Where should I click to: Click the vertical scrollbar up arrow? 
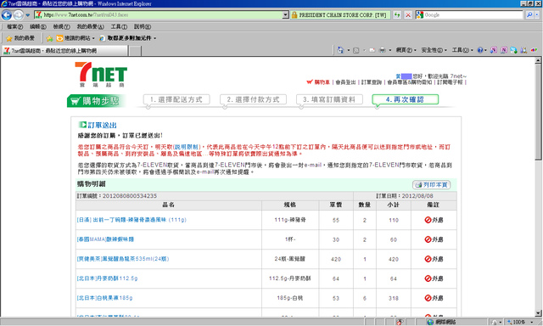coord(538,60)
